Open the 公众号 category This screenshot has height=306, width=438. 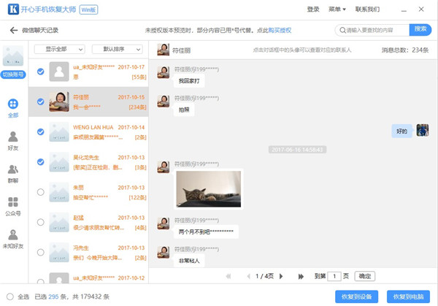[13, 206]
